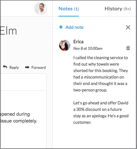137x149 pixels.
Task: Click the empty message header box below Reply
Action: click(23, 82)
